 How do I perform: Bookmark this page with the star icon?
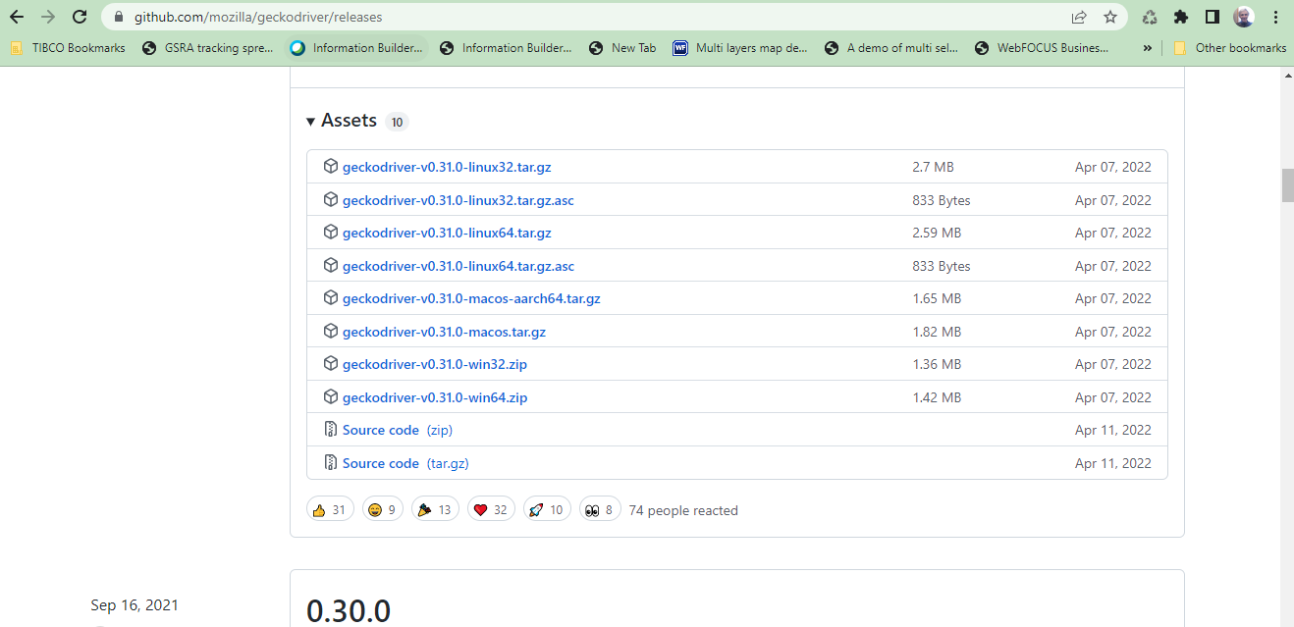tap(1110, 17)
